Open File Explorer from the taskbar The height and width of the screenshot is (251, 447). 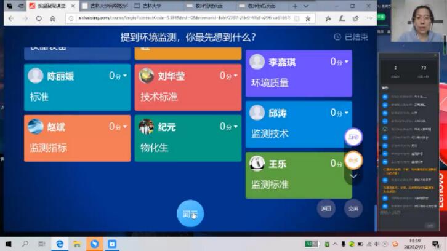point(78,244)
